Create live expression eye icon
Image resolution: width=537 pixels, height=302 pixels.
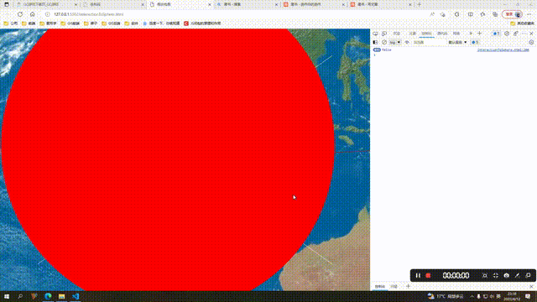coord(407,43)
